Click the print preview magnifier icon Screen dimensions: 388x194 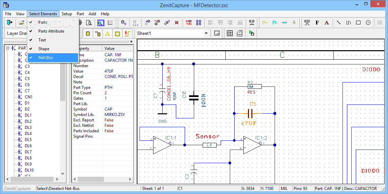[x=89, y=23]
